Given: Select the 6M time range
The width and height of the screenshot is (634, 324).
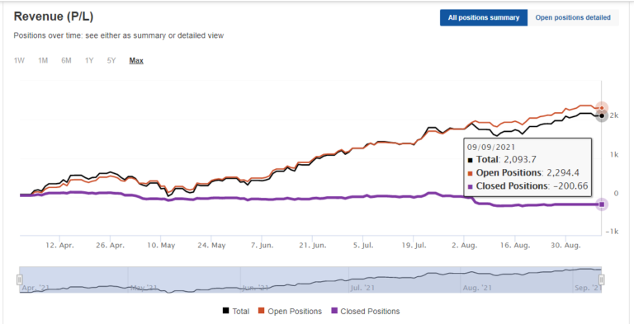Looking at the screenshot, I should [66, 61].
